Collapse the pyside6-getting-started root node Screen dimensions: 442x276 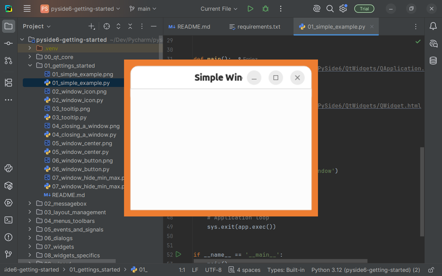(22, 40)
